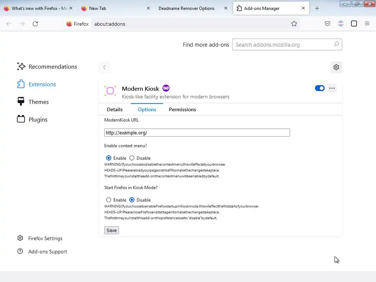Screen dimensions: 376x282
Task: Click the Save button
Action: point(112,230)
